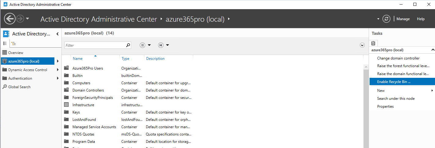The height and width of the screenshot is (148, 435).
Task: Click Raise the domain functional level
Action: 404,74
